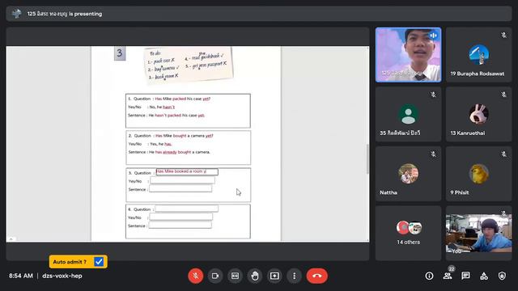Image resolution: width=518 pixels, height=291 pixels.
Task: Select the 13 Kanruethai participant tile
Action: 478,114
